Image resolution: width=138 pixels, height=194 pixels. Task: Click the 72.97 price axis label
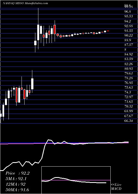tap(129, 97)
